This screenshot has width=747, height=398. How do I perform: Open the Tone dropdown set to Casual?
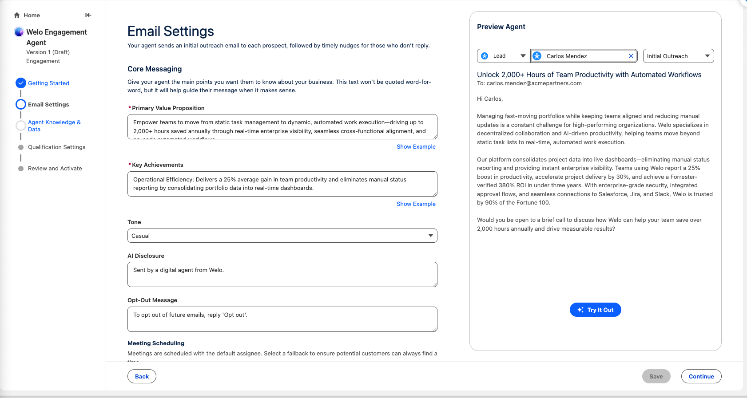(x=282, y=236)
